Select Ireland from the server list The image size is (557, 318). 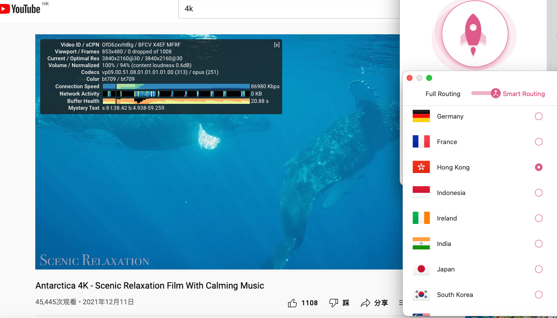point(447,219)
